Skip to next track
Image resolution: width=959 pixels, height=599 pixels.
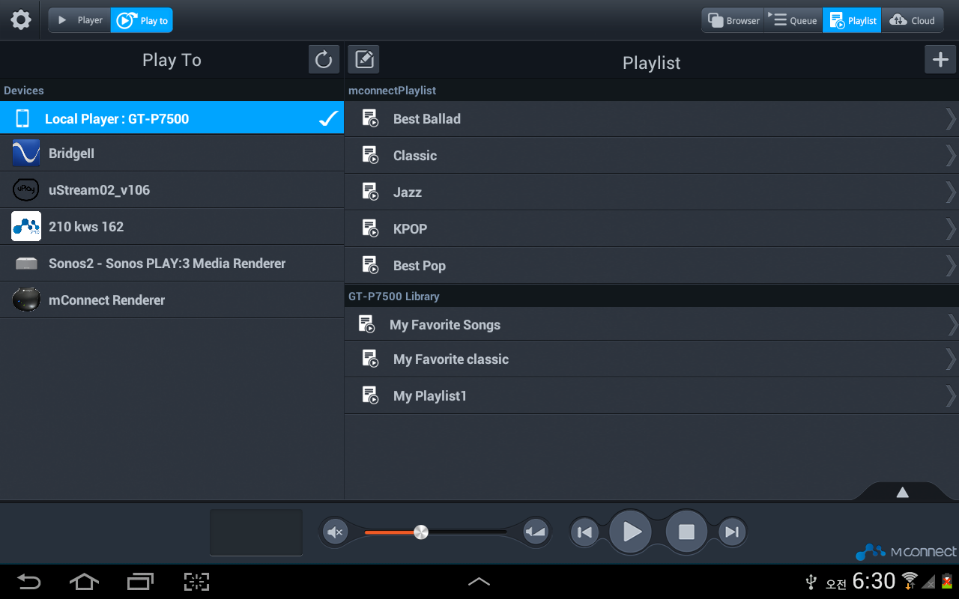pos(732,532)
